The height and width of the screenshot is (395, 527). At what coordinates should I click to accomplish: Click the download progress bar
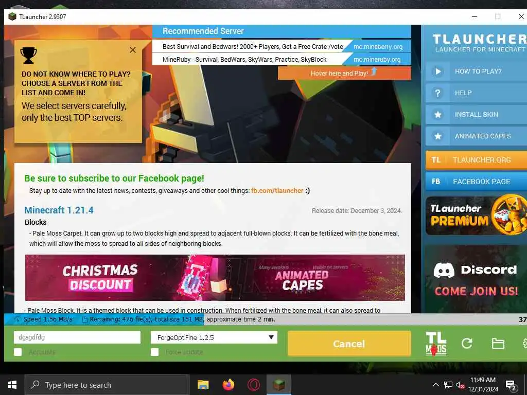(266, 319)
